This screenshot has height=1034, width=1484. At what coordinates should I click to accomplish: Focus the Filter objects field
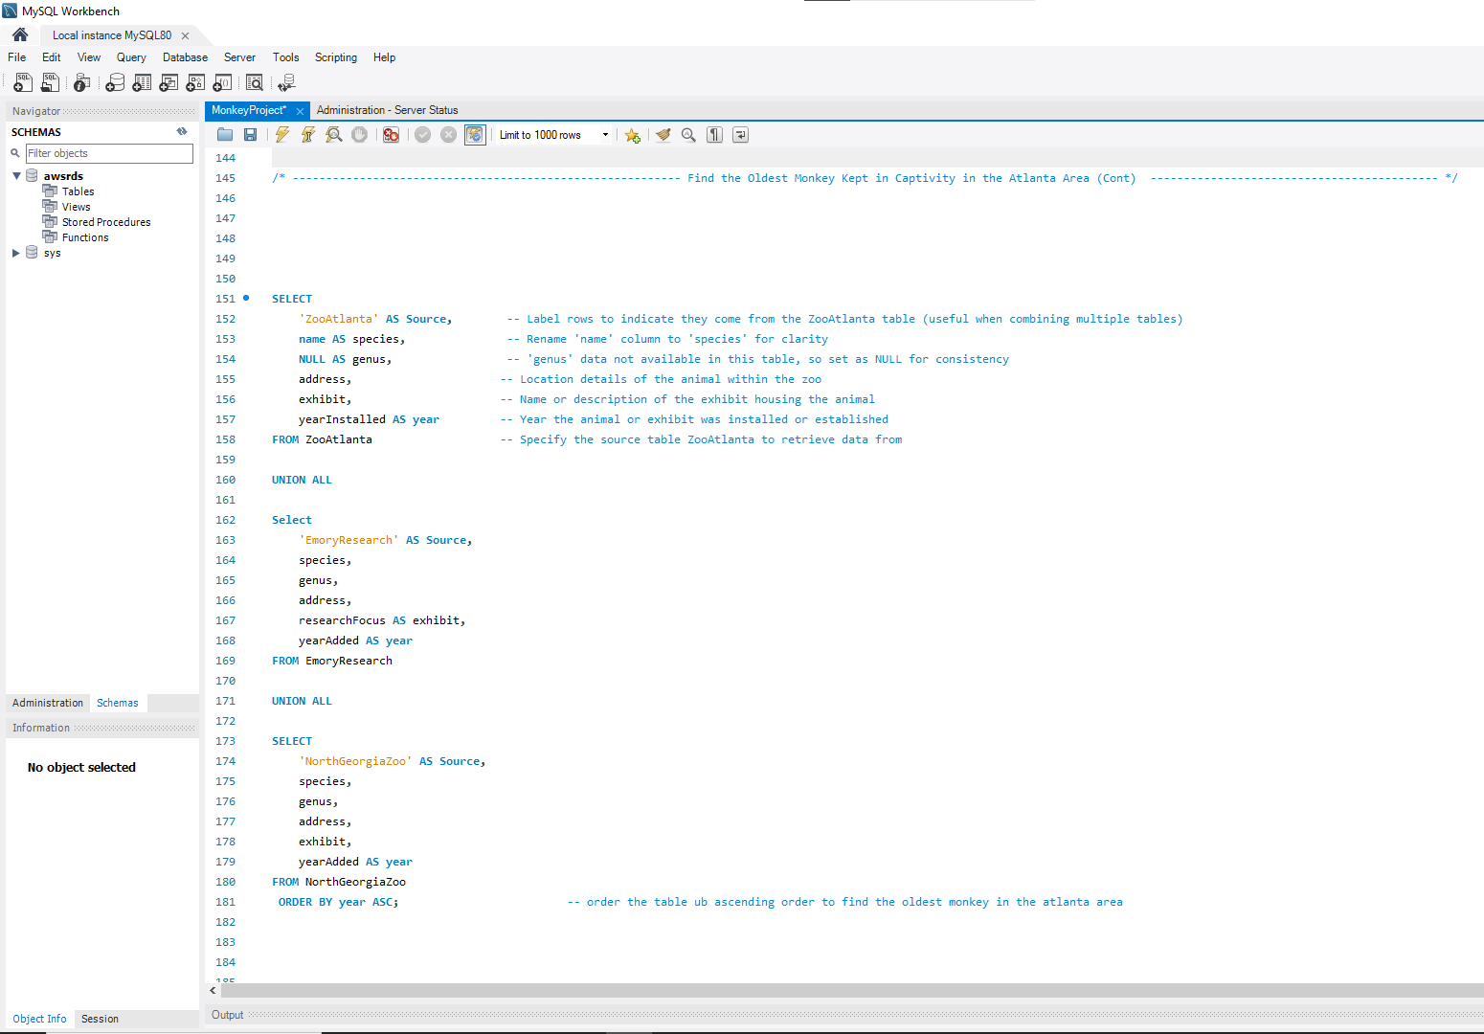(109, 153)
